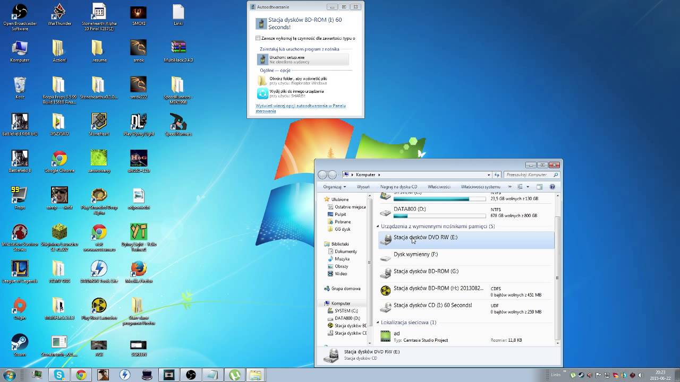680x382 pixels.
Task: Click the Explorer back navigation button
Action: coord(322,175)
